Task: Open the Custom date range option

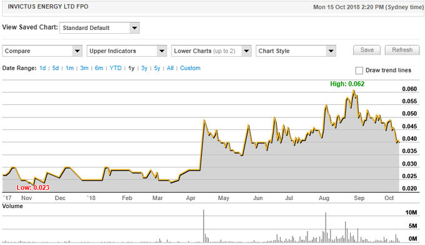Action: (190, 68)
